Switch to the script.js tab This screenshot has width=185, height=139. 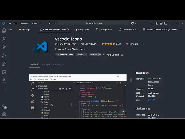(x=25, y=30)
